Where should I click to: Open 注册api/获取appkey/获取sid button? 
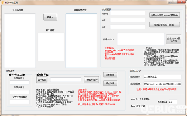pyautogui.click(x=165, y=15)
